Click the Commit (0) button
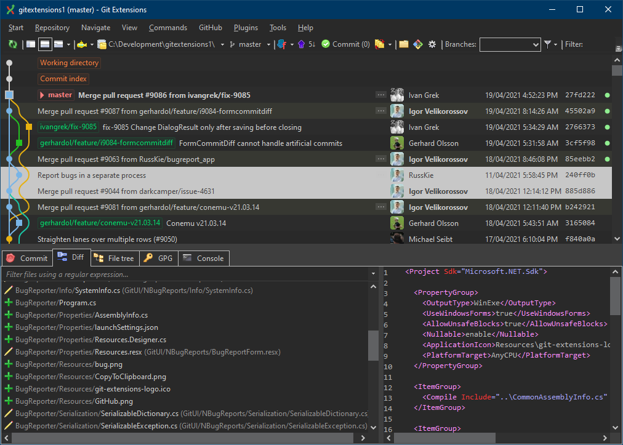Image resolution: width=623 pixels, height=445 pixels. pos(345,44)
